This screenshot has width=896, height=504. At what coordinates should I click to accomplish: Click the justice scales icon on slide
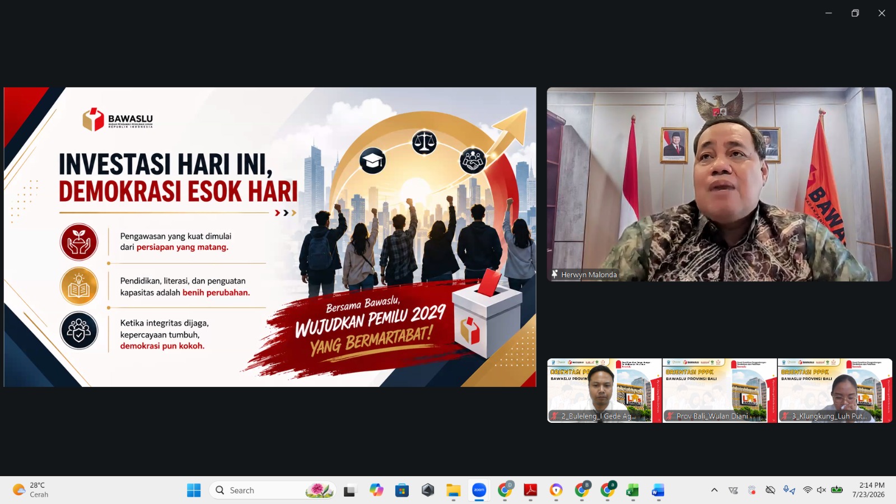coord(424,142)
